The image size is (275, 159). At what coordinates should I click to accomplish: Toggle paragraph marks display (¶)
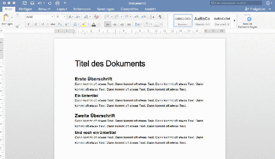point(160,17)
